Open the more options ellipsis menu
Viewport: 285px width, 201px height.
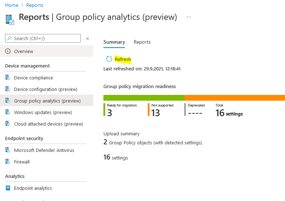coord(189,17)
